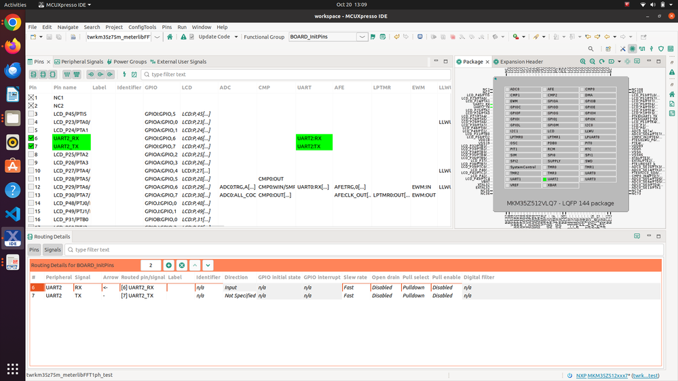Switch to the Peripheral Signals tab
The height and width of the screenshot is (381, 678).
pyautogui.click(x=79, y=62)
